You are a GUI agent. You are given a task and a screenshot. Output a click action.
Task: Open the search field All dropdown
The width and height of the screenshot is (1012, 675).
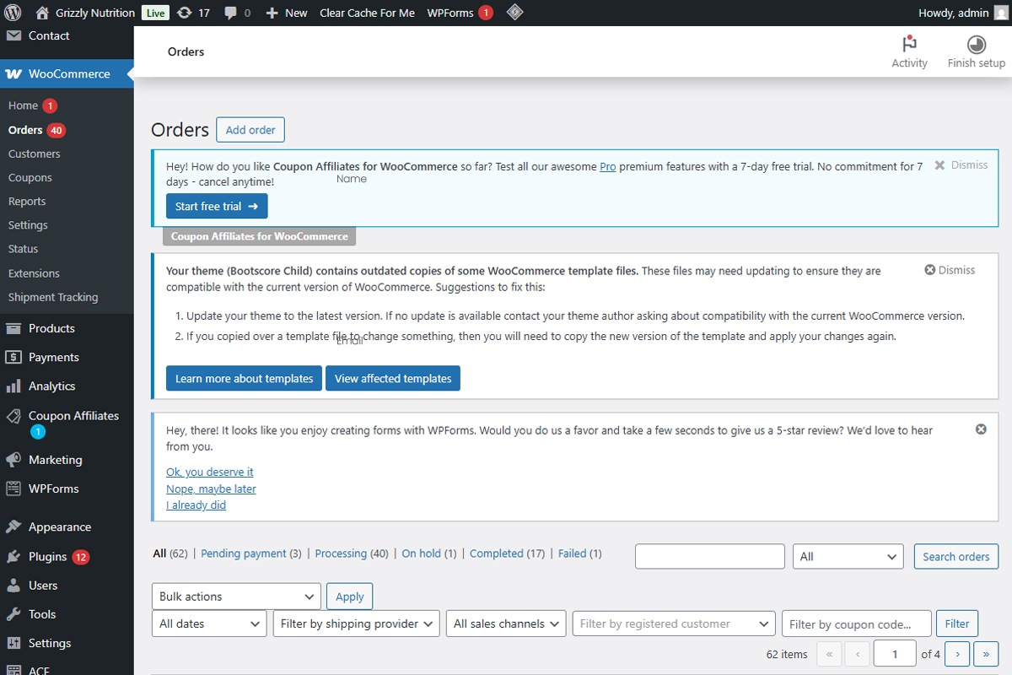pyautogui.click(x=848, y=557)
